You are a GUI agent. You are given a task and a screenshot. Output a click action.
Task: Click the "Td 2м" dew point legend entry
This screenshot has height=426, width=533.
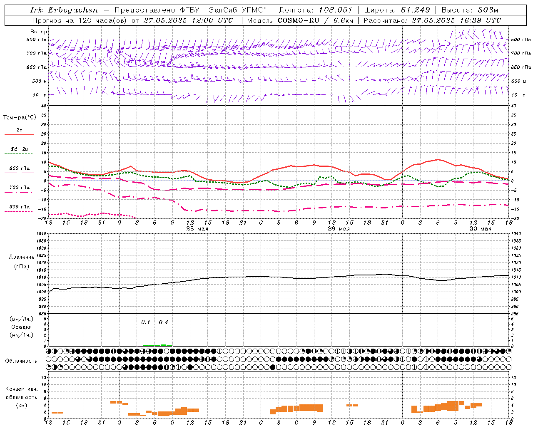[x=20, y=149]
